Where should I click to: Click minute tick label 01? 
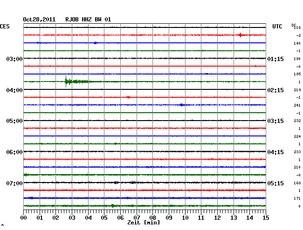(x=40, y=218)
